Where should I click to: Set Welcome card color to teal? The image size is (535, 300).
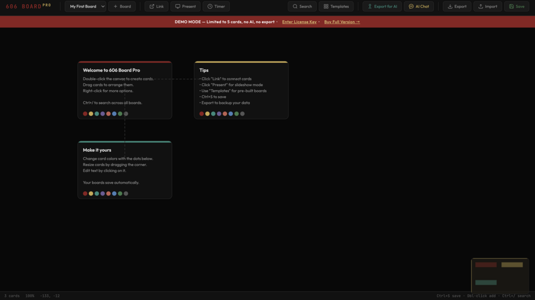(96, 114)
